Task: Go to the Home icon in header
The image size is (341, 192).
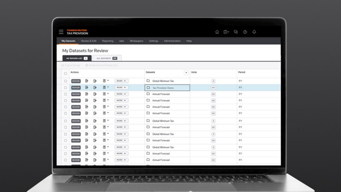Action: tap(217, 32)
